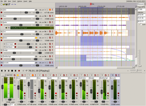Mute the click track in track panel
146x106 pixels.
(50, 10)
